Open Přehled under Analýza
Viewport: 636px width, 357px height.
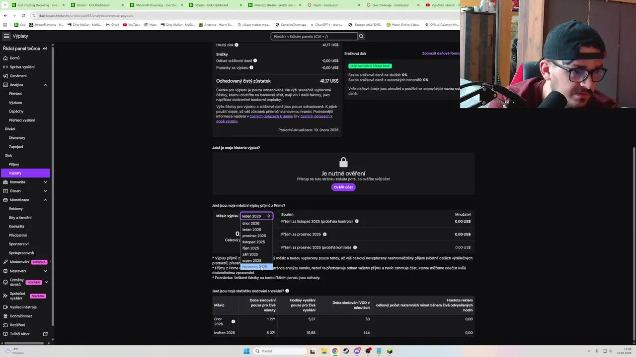coord(15,94)
